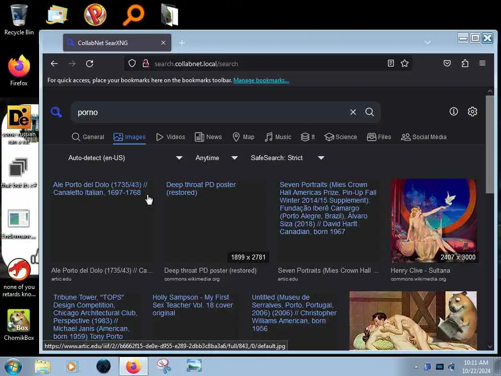
Task: Click the Henry Clive Sultana thumbnail
Action: (x=433, y=221)
